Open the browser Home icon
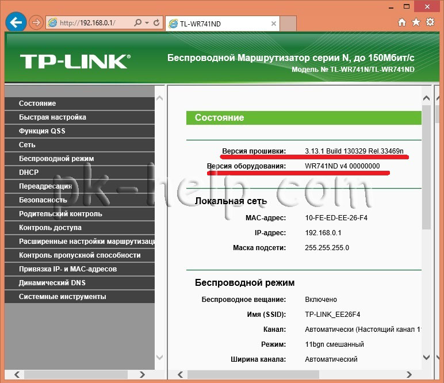The width and height of the screenshot is (444, 383). coord(402,22)
